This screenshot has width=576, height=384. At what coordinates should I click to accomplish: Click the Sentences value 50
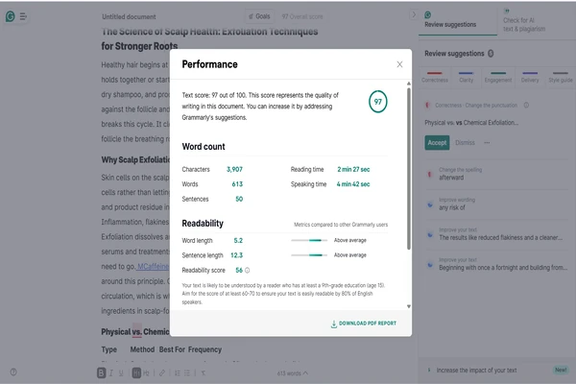pyautogui.click(x=239, y=199)
